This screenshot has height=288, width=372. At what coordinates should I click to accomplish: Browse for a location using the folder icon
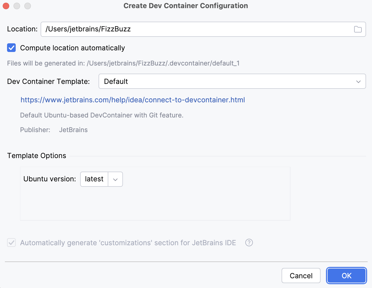click(x=357, y=29)
